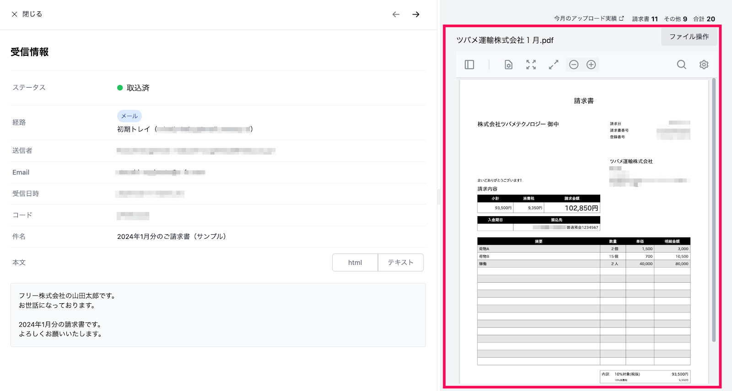This screenshot has width=732, height=391.
Task: Click the メール route tag
Action: click(x=129, y=116)
